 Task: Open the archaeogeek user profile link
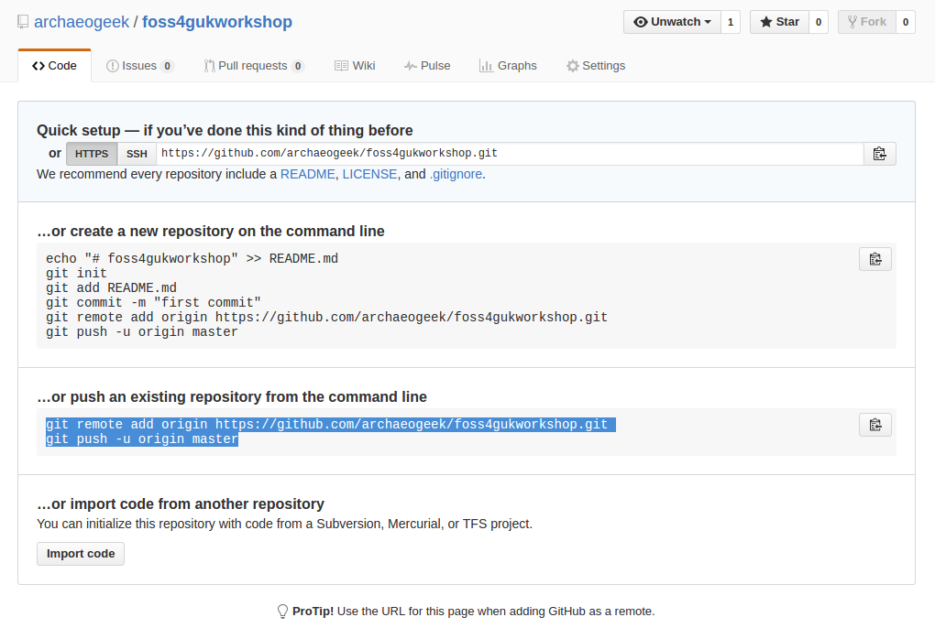point(82,22)
